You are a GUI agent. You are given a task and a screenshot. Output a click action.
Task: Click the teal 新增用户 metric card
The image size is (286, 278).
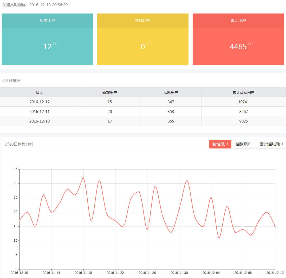(x=47, y=46)
